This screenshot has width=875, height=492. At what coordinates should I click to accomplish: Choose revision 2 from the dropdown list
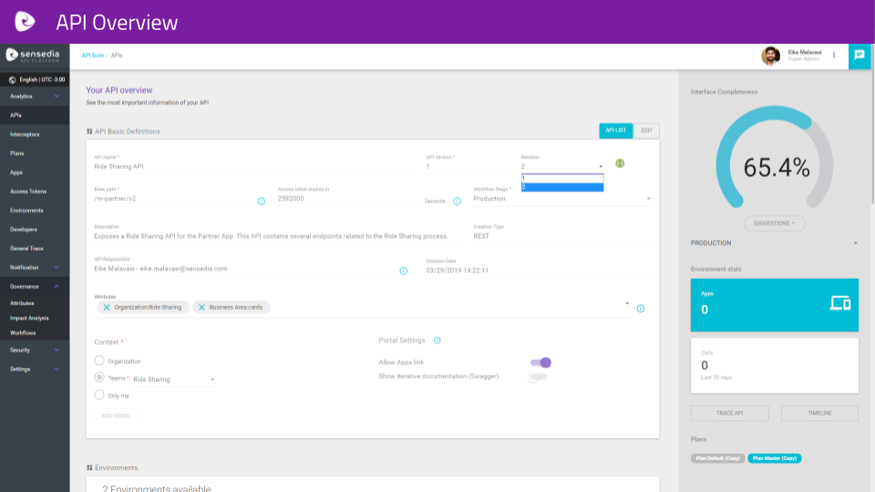pos(562,188)
